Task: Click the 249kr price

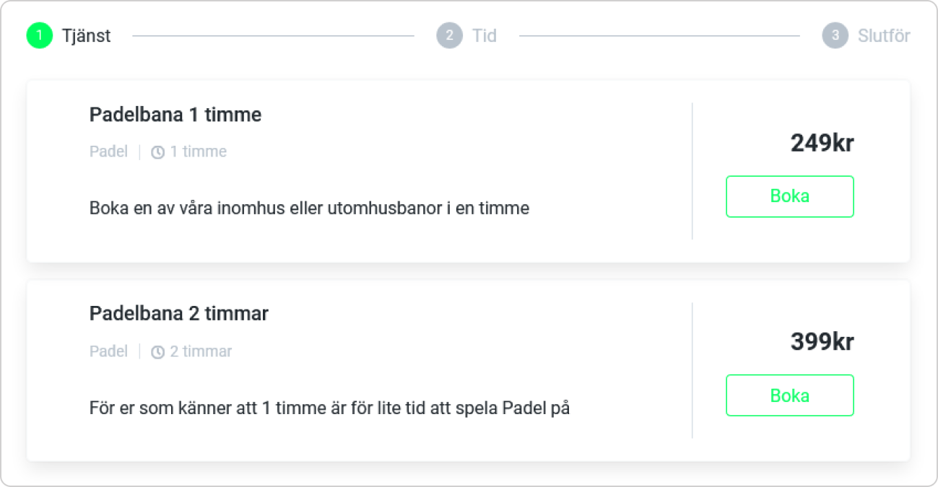Action: point(822,143)
